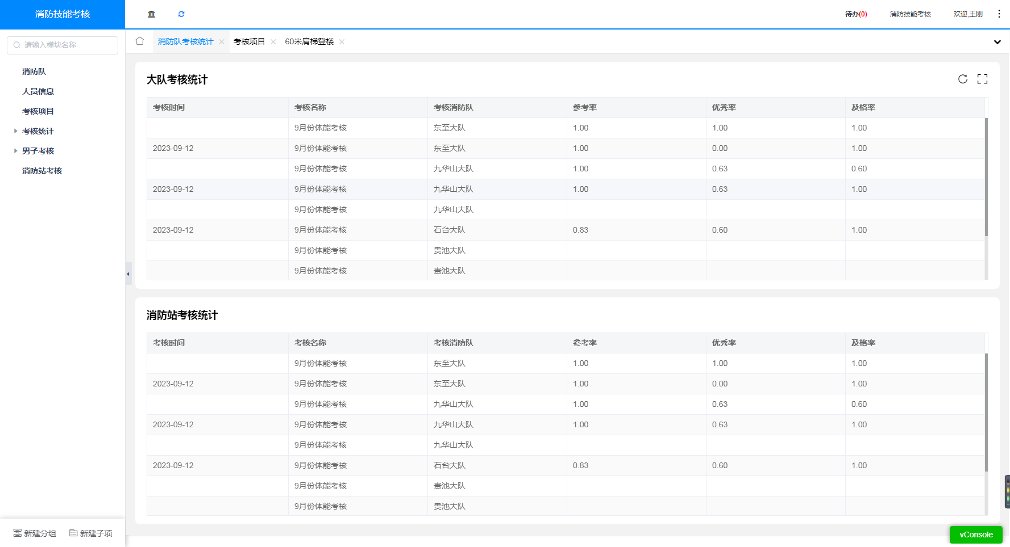Refresh the 大队考核统计 panel
The height and width of the screenshot is (547, 1010).
coord(962,79)
